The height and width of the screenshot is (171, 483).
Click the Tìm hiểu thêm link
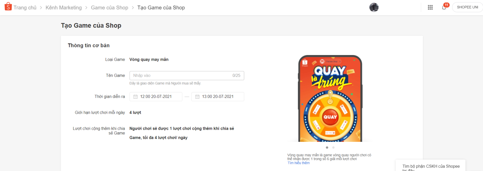pos(298,163)
